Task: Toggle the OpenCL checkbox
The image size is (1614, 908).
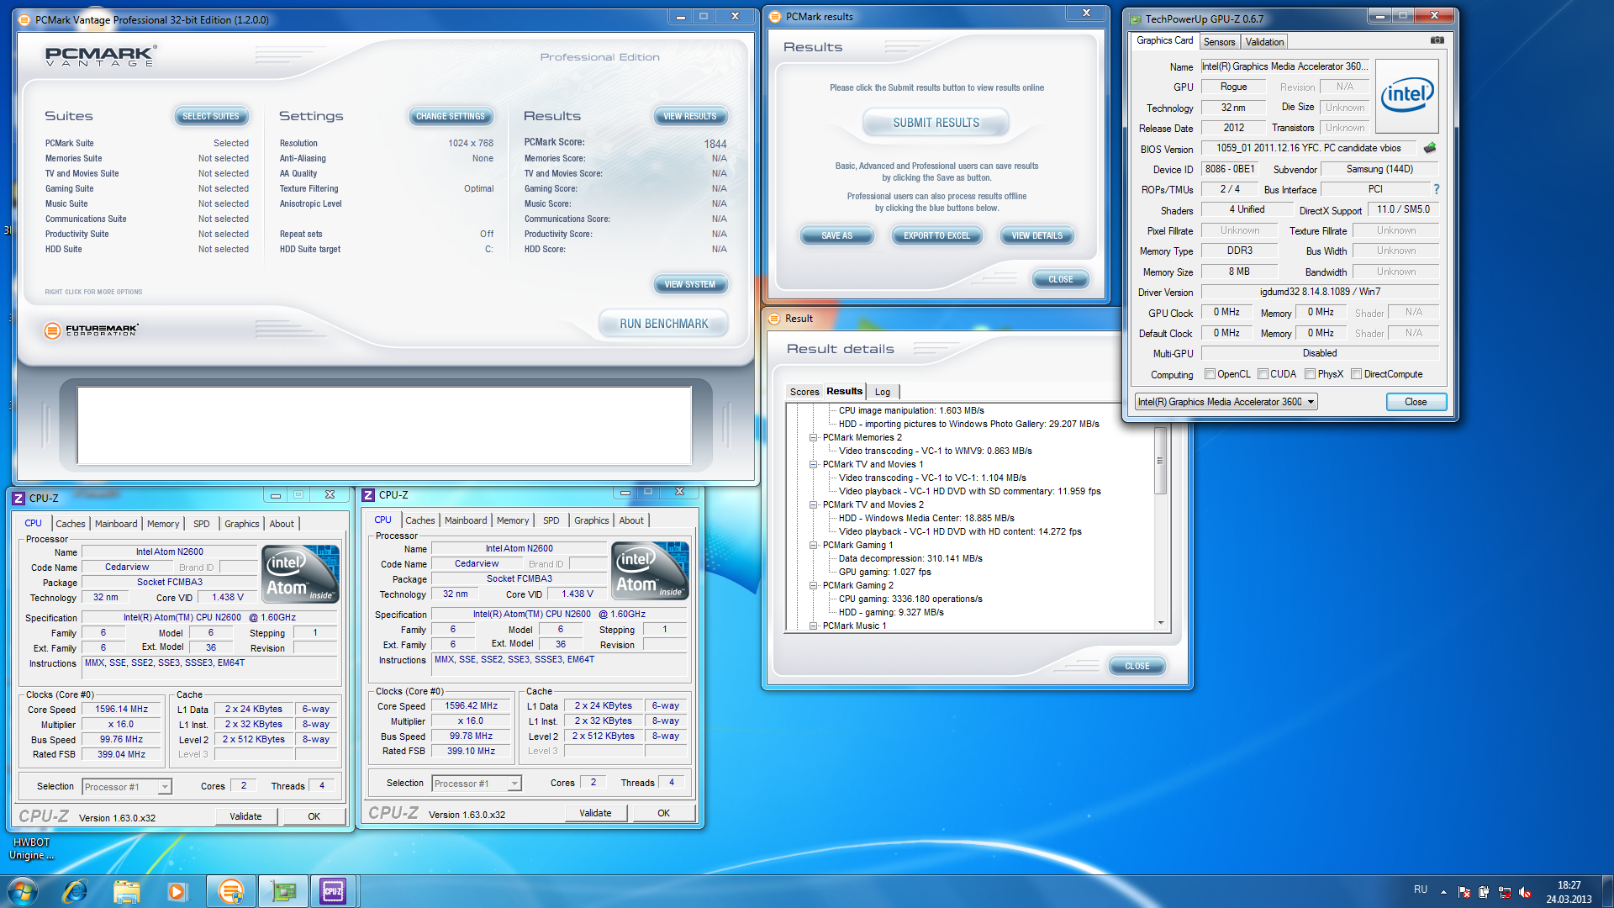Action: (x=1210, y=374)
